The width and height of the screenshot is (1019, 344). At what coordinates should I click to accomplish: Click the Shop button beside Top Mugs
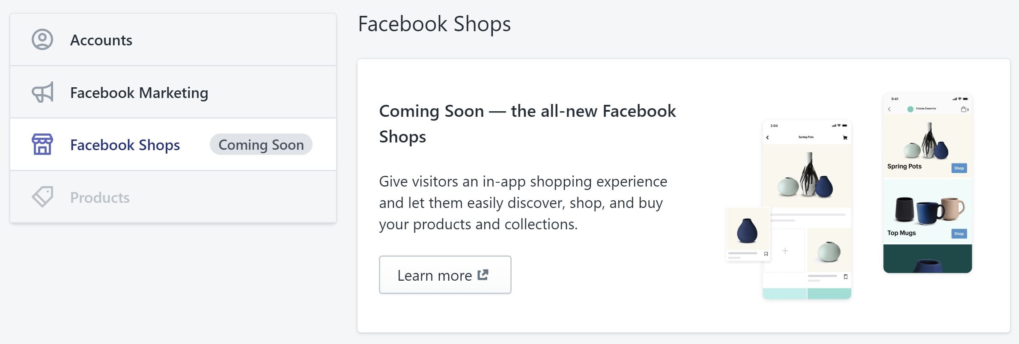click(x=959, y=234)
